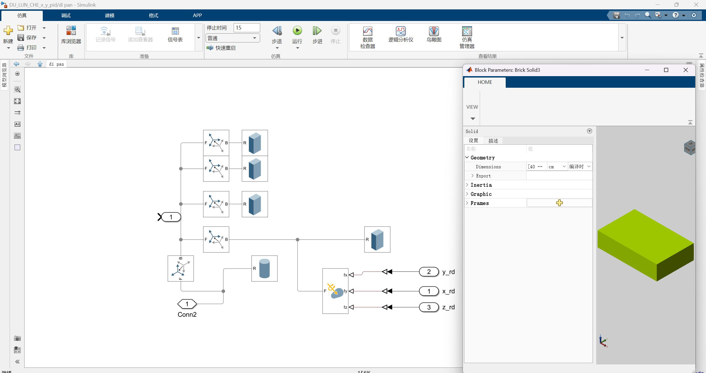Click the stop time input field
Image resolution: width=706 pixels, height=373 pixels.
(x=246, y=28)
